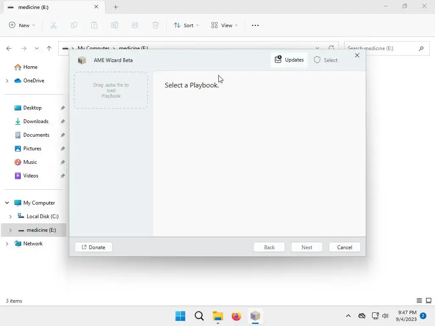435x326 pixels.
Task: Click the Updates tab in AME Wizard
Action: click(289, 60)
